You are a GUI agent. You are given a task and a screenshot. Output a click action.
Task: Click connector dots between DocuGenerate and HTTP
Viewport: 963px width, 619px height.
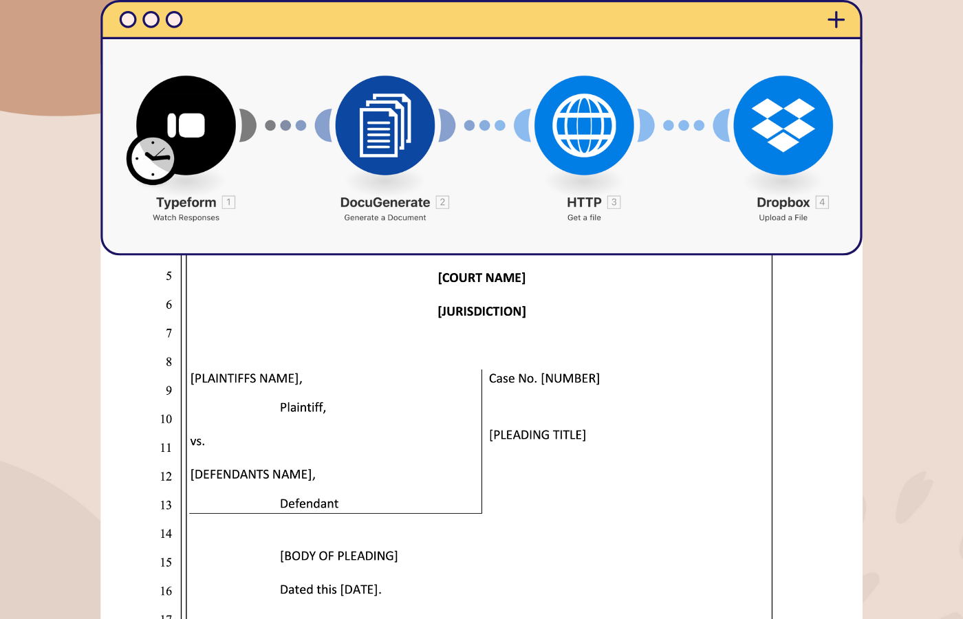(485, 125)
